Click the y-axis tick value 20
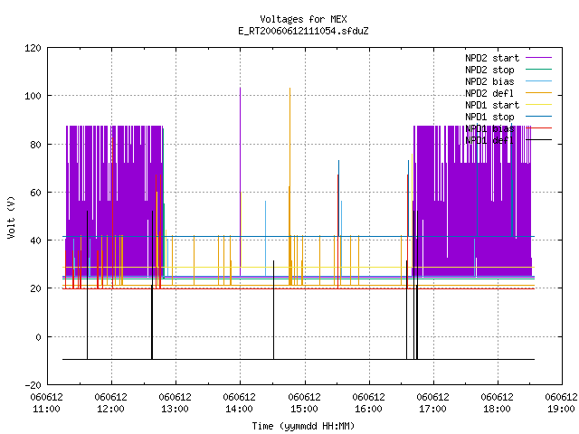 click(x=36, y=288)
